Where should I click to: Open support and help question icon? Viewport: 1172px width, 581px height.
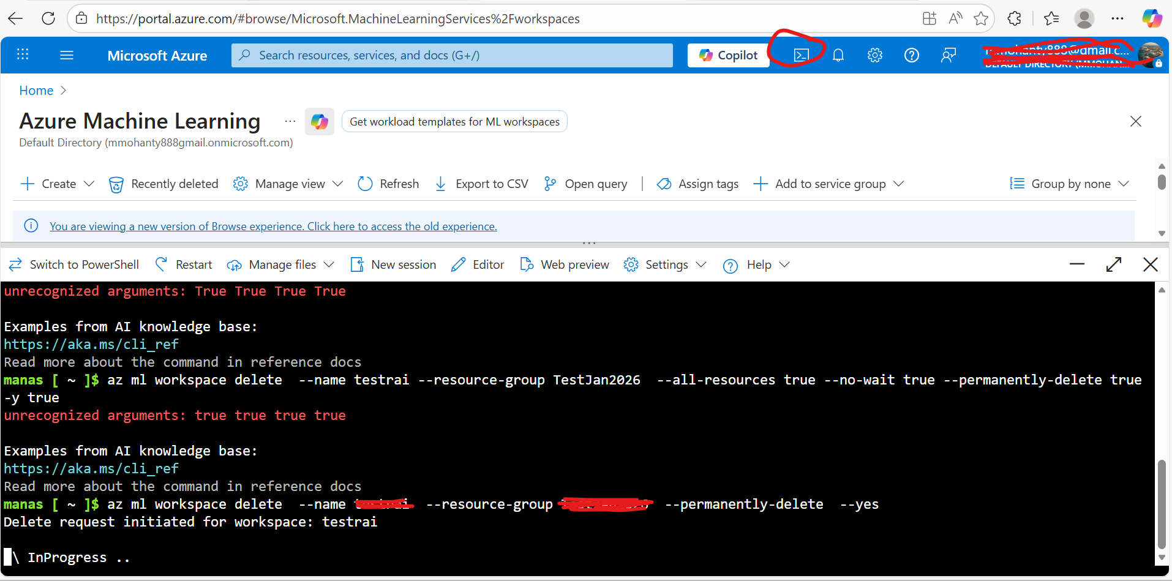pyautogui.click(x=912, y=55)
